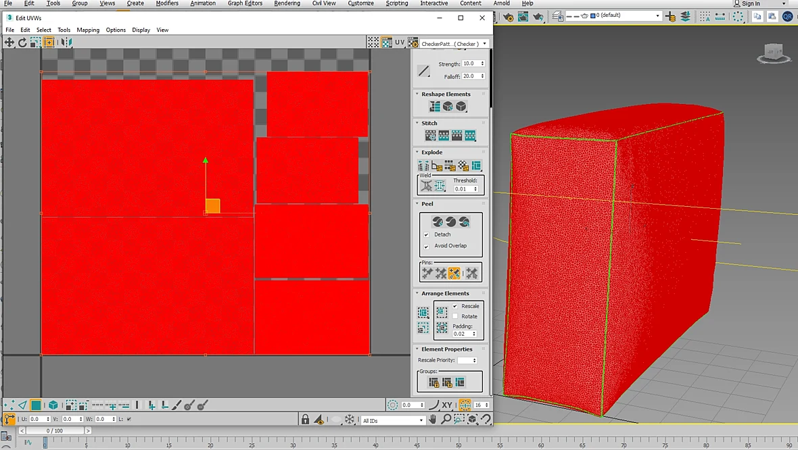Open the All IDs material dropdown
Screen dimensions: 798x450
(x=393, y=420)
